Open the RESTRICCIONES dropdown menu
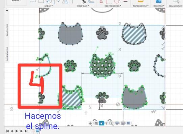The image size is (183, 134). pos(113,6)
